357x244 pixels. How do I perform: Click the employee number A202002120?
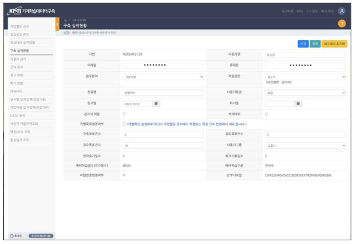tap(132, 54)
